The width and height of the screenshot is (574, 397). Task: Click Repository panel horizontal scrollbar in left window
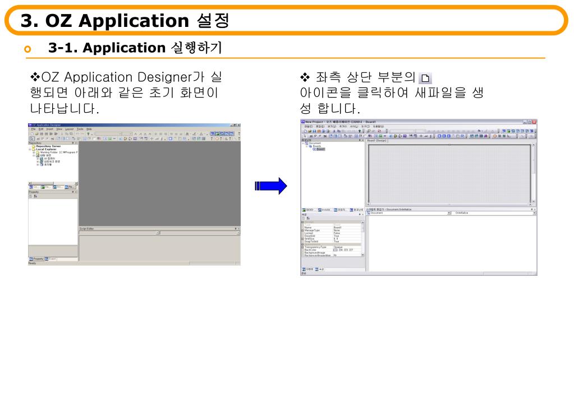pos(53,183)
